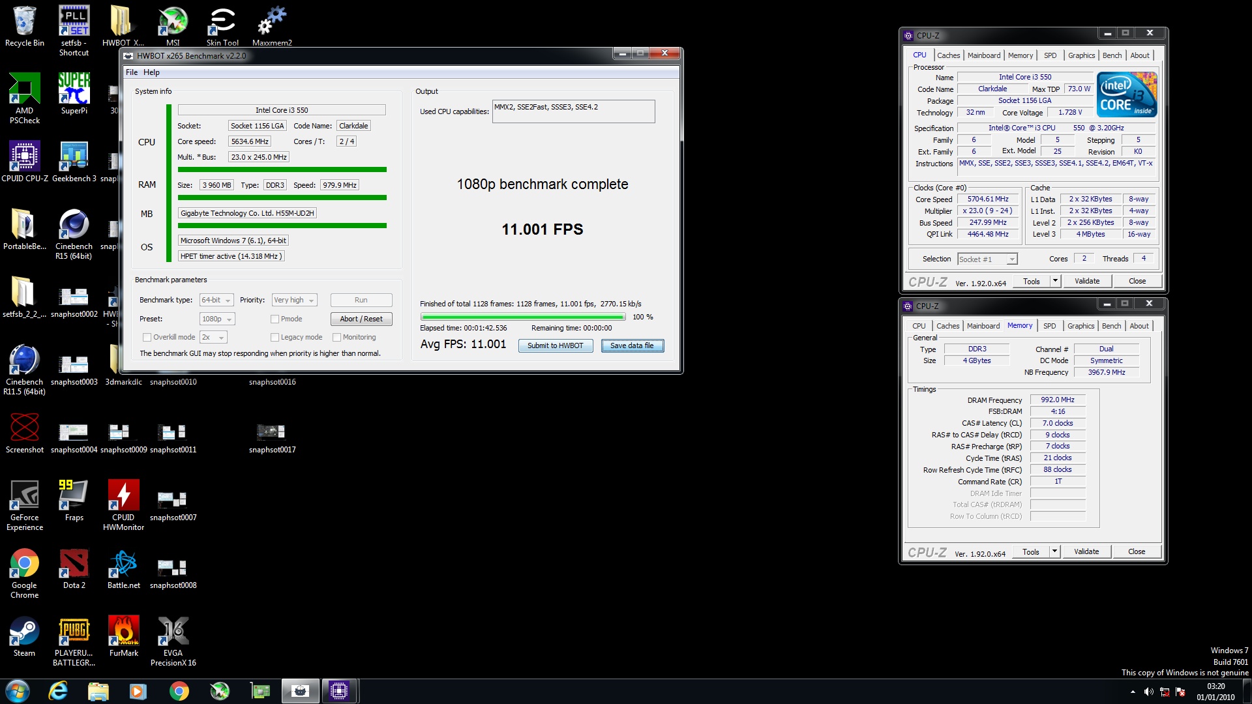Show hidden tray icons arrow

coord(1133,692)
